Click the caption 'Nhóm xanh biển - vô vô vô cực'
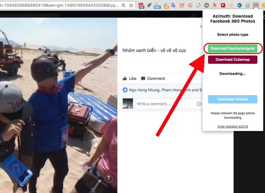The width and height of the screenshot is (265, 193). pos(154,50)
